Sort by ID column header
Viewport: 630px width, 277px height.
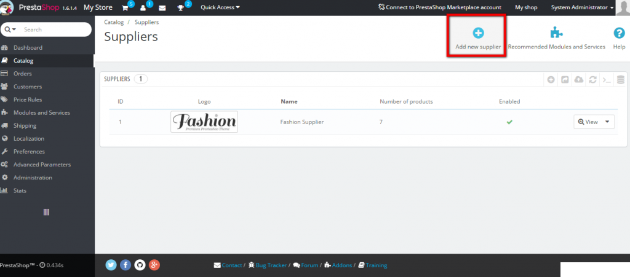tap(120, 101)
